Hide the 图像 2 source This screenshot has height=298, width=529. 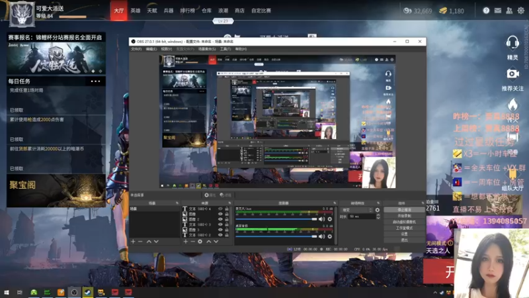[220, 219]
